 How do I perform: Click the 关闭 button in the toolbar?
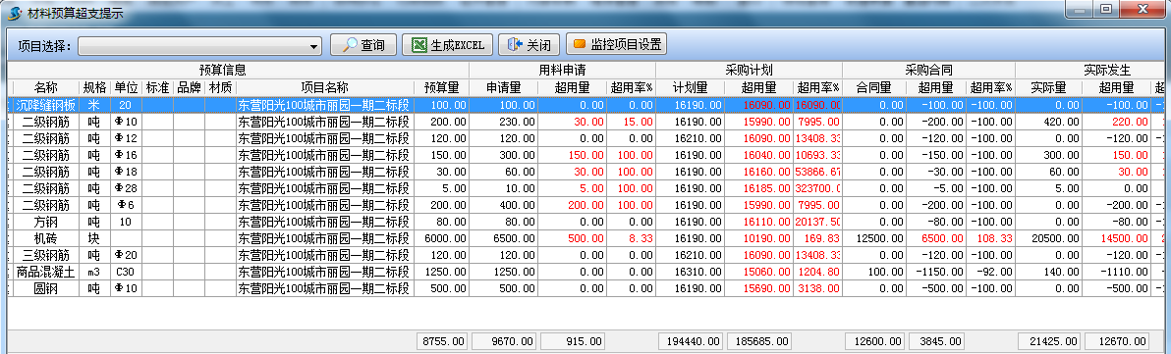529,45
